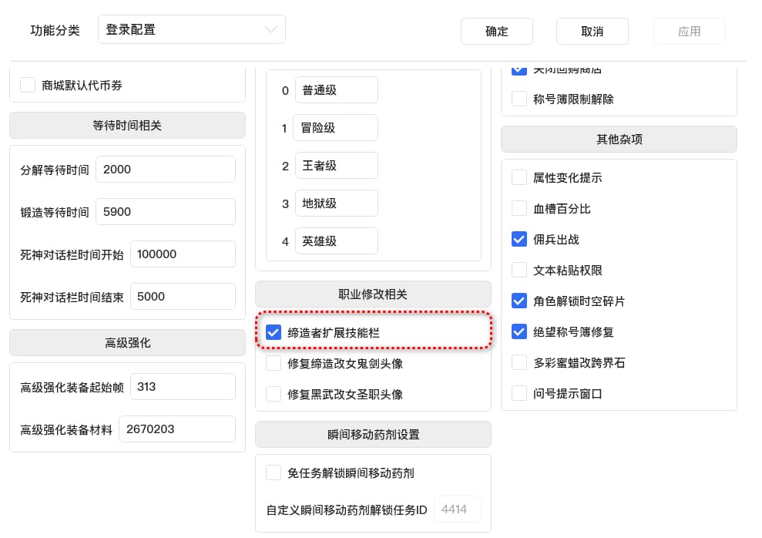Click the 英雄级 difficulty name field
Viewport: 762px width, 538px height.
tap(336, 240)
